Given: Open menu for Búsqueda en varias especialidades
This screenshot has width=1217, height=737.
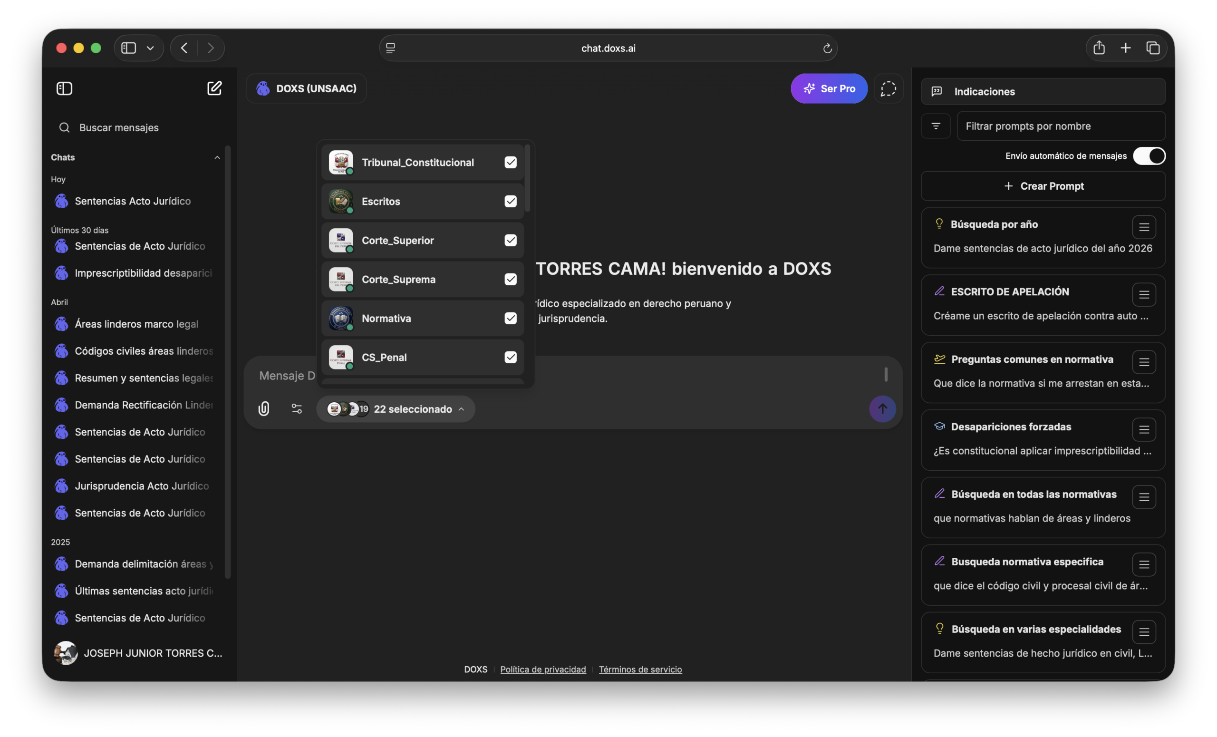Looking at the screenshot, I should tap(1144, 633).
